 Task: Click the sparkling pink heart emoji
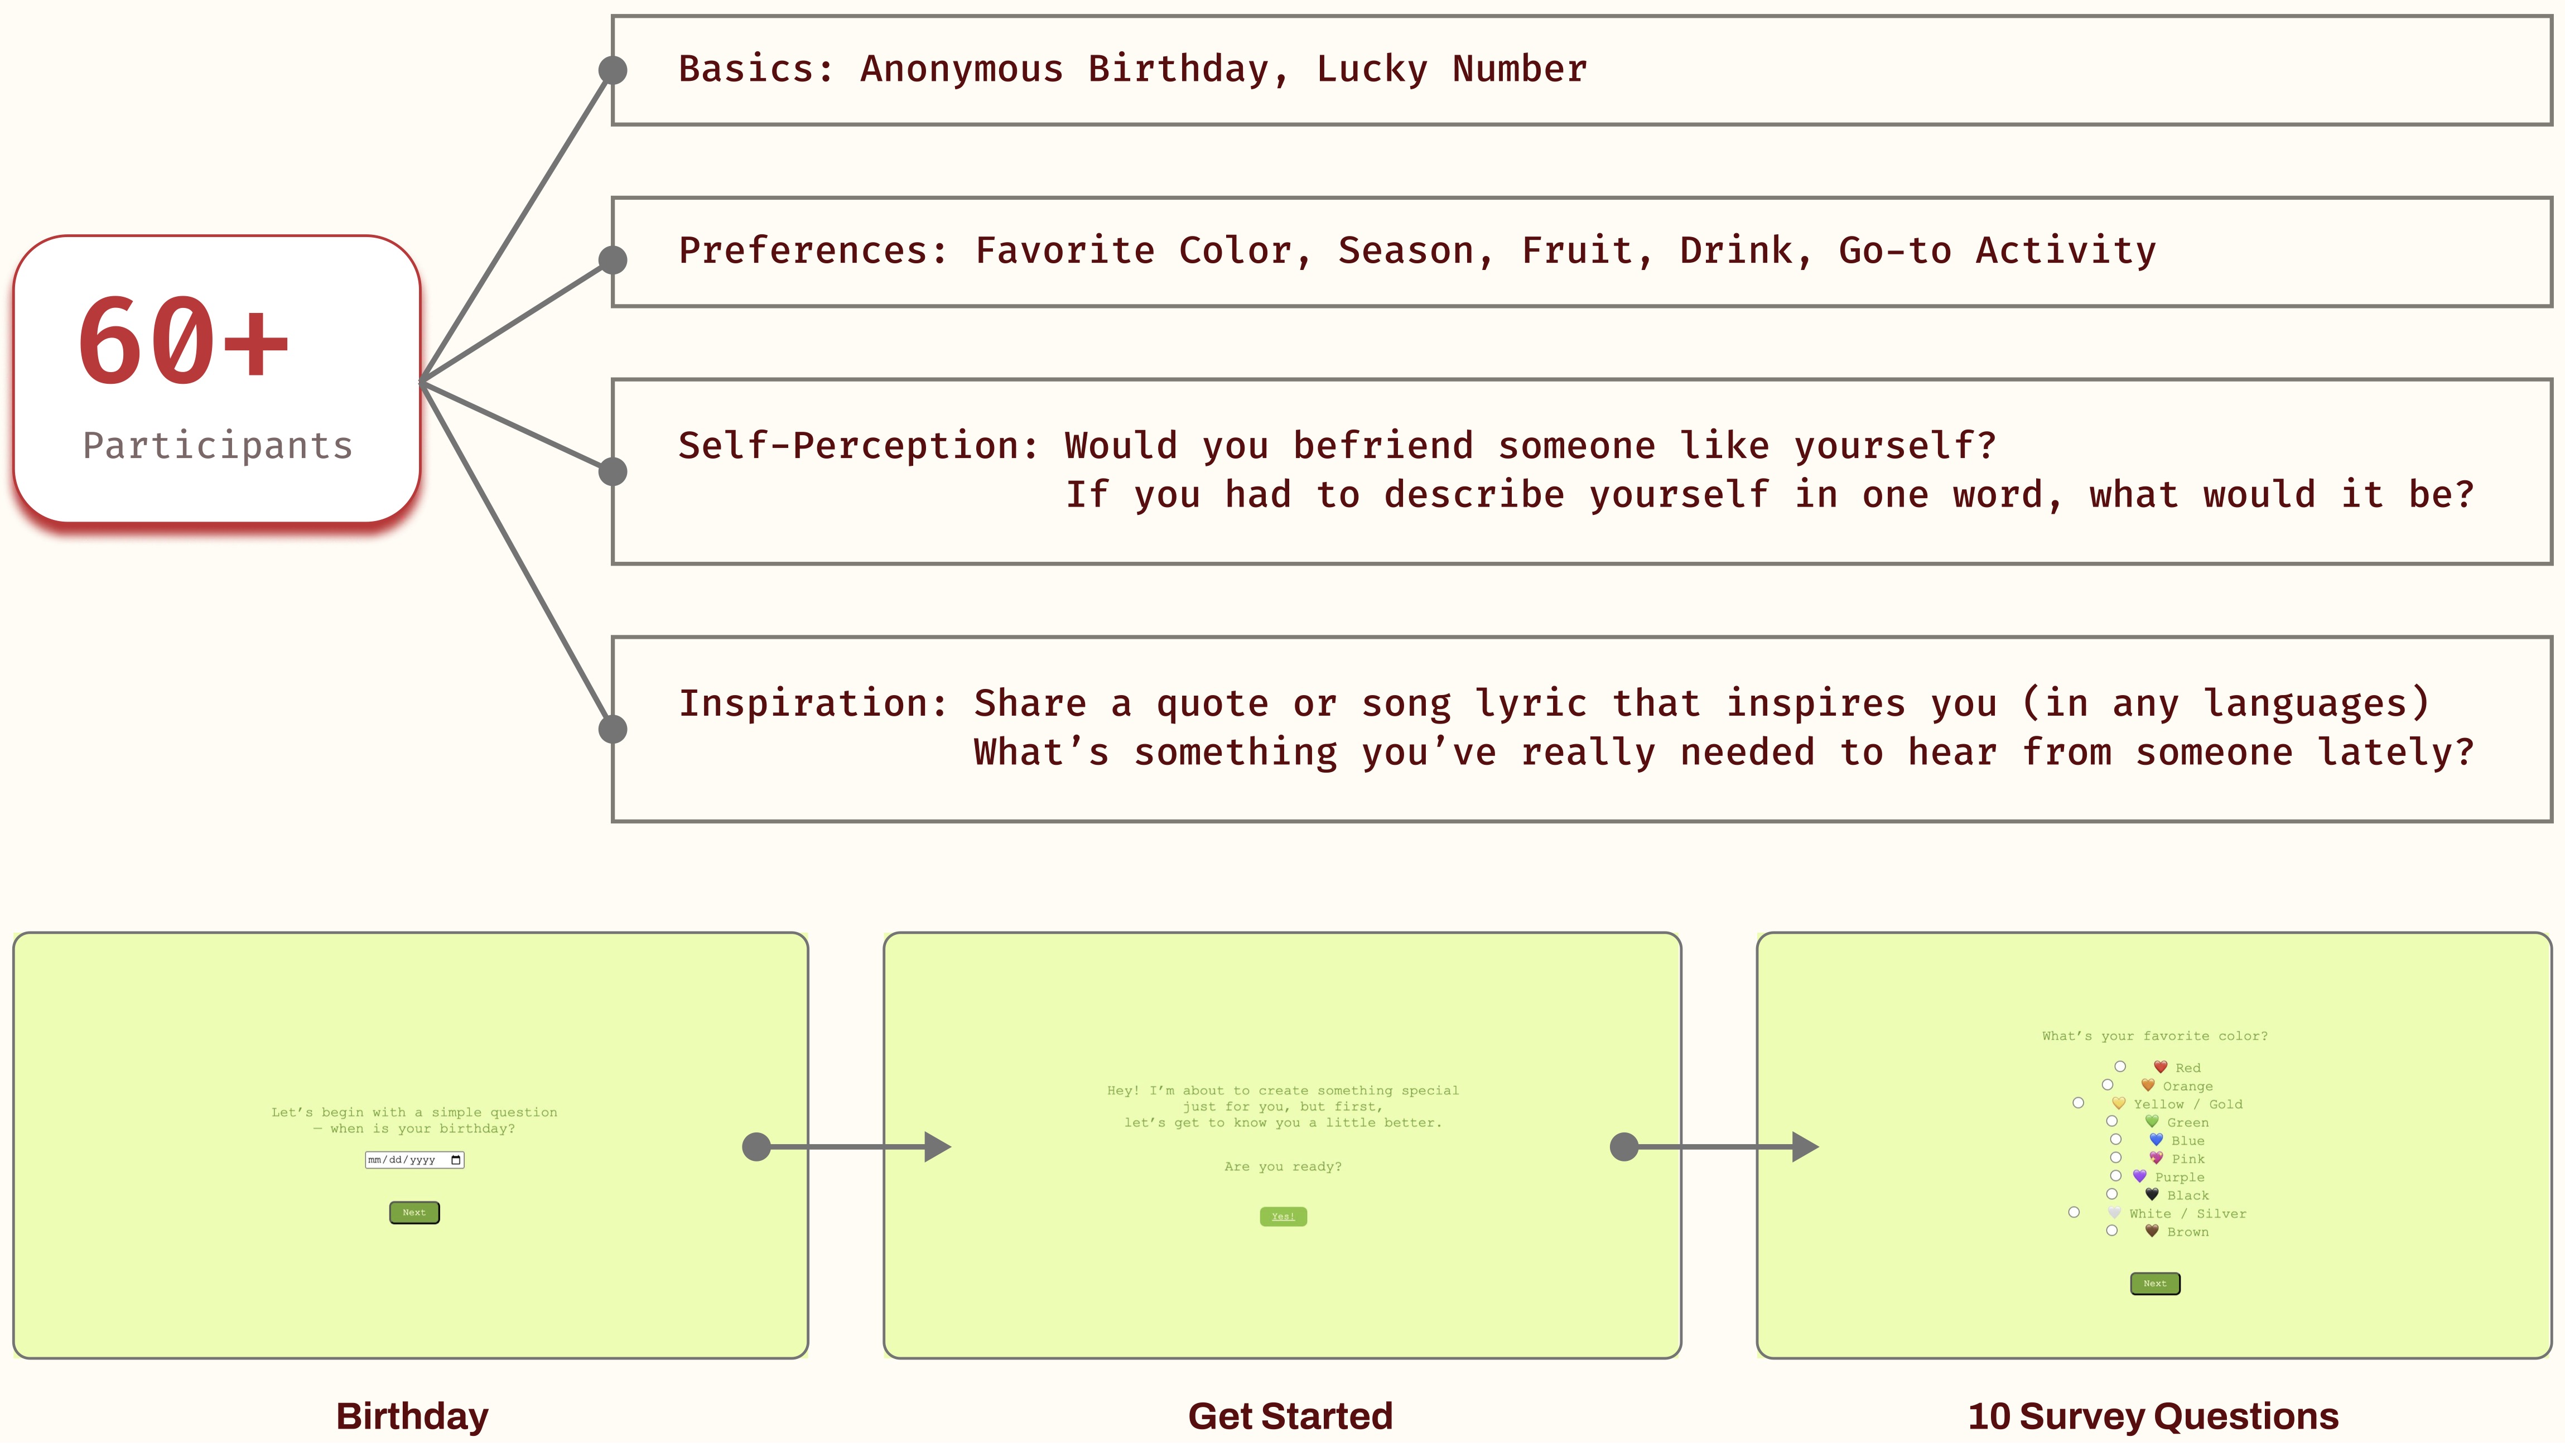click(x=2156, y=1158)
